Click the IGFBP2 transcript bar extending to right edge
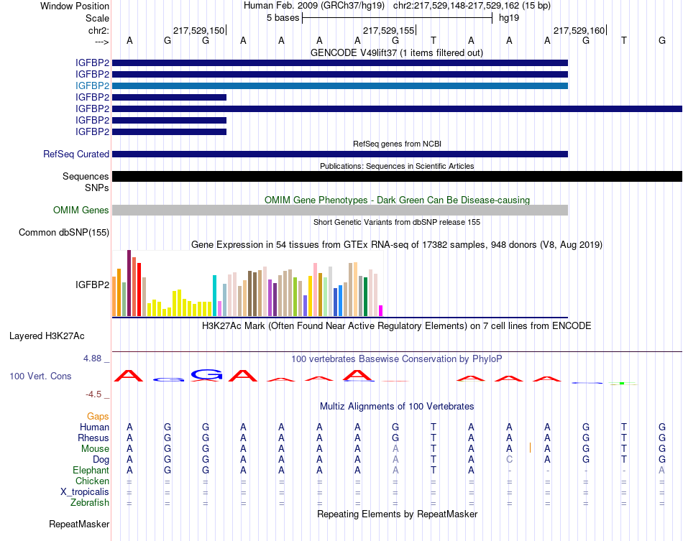683x541 pixels. 397,108
